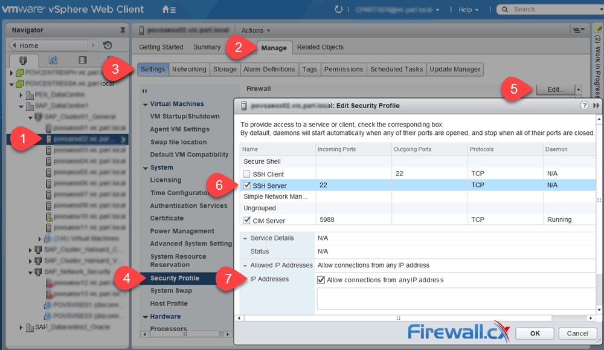Select the Update Manager sub-tab
This screenshot has width=604, height=350.
[455, 70]
